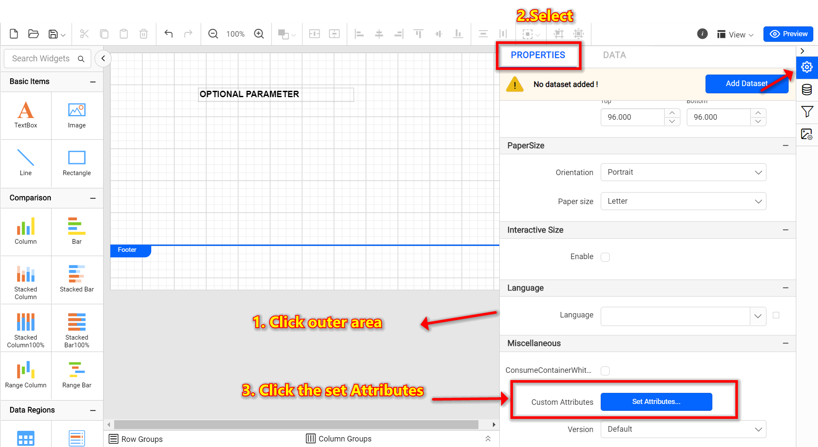Click the Delete trash icon
The width and height of the screenshot is (818, 447).
[x=144, y=34]
